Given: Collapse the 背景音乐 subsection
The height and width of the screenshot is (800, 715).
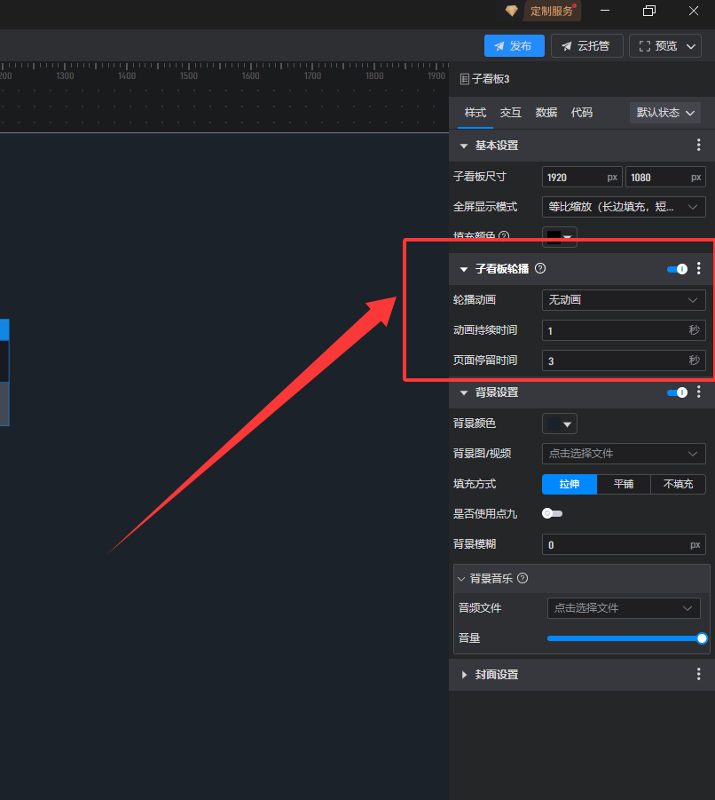Looking at the screenshot, I should pyautogui.click(x=461, y=579).
